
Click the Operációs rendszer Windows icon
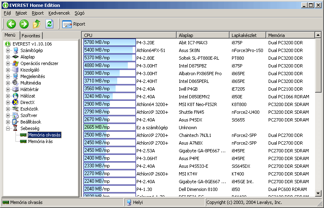tap(15, 63)
